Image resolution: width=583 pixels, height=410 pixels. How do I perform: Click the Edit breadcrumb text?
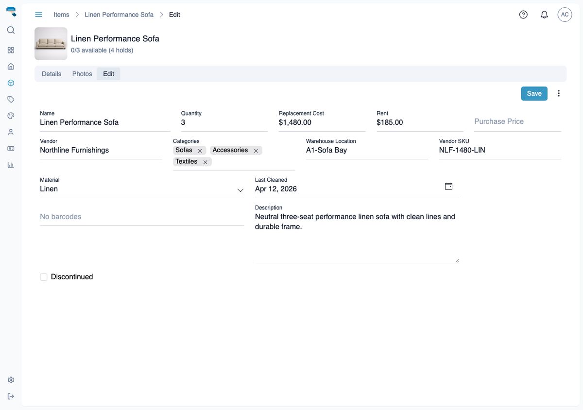click(174, 15)
